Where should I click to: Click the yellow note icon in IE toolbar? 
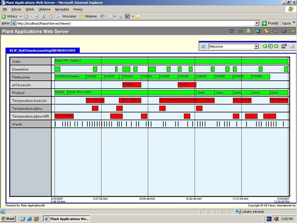point(138,17)
